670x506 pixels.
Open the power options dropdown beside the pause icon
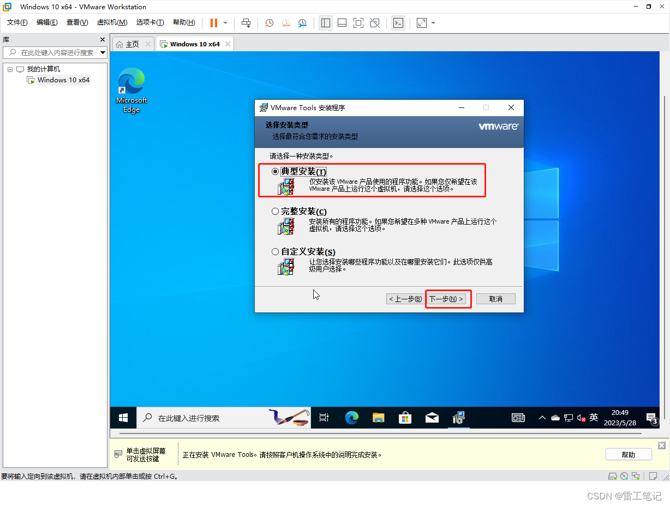225,23
